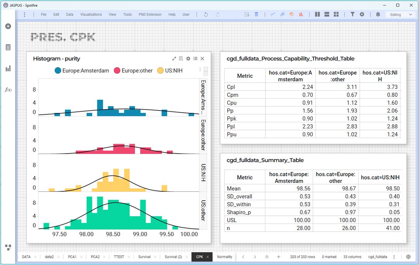Open notifications bell icon

point(378,14)
